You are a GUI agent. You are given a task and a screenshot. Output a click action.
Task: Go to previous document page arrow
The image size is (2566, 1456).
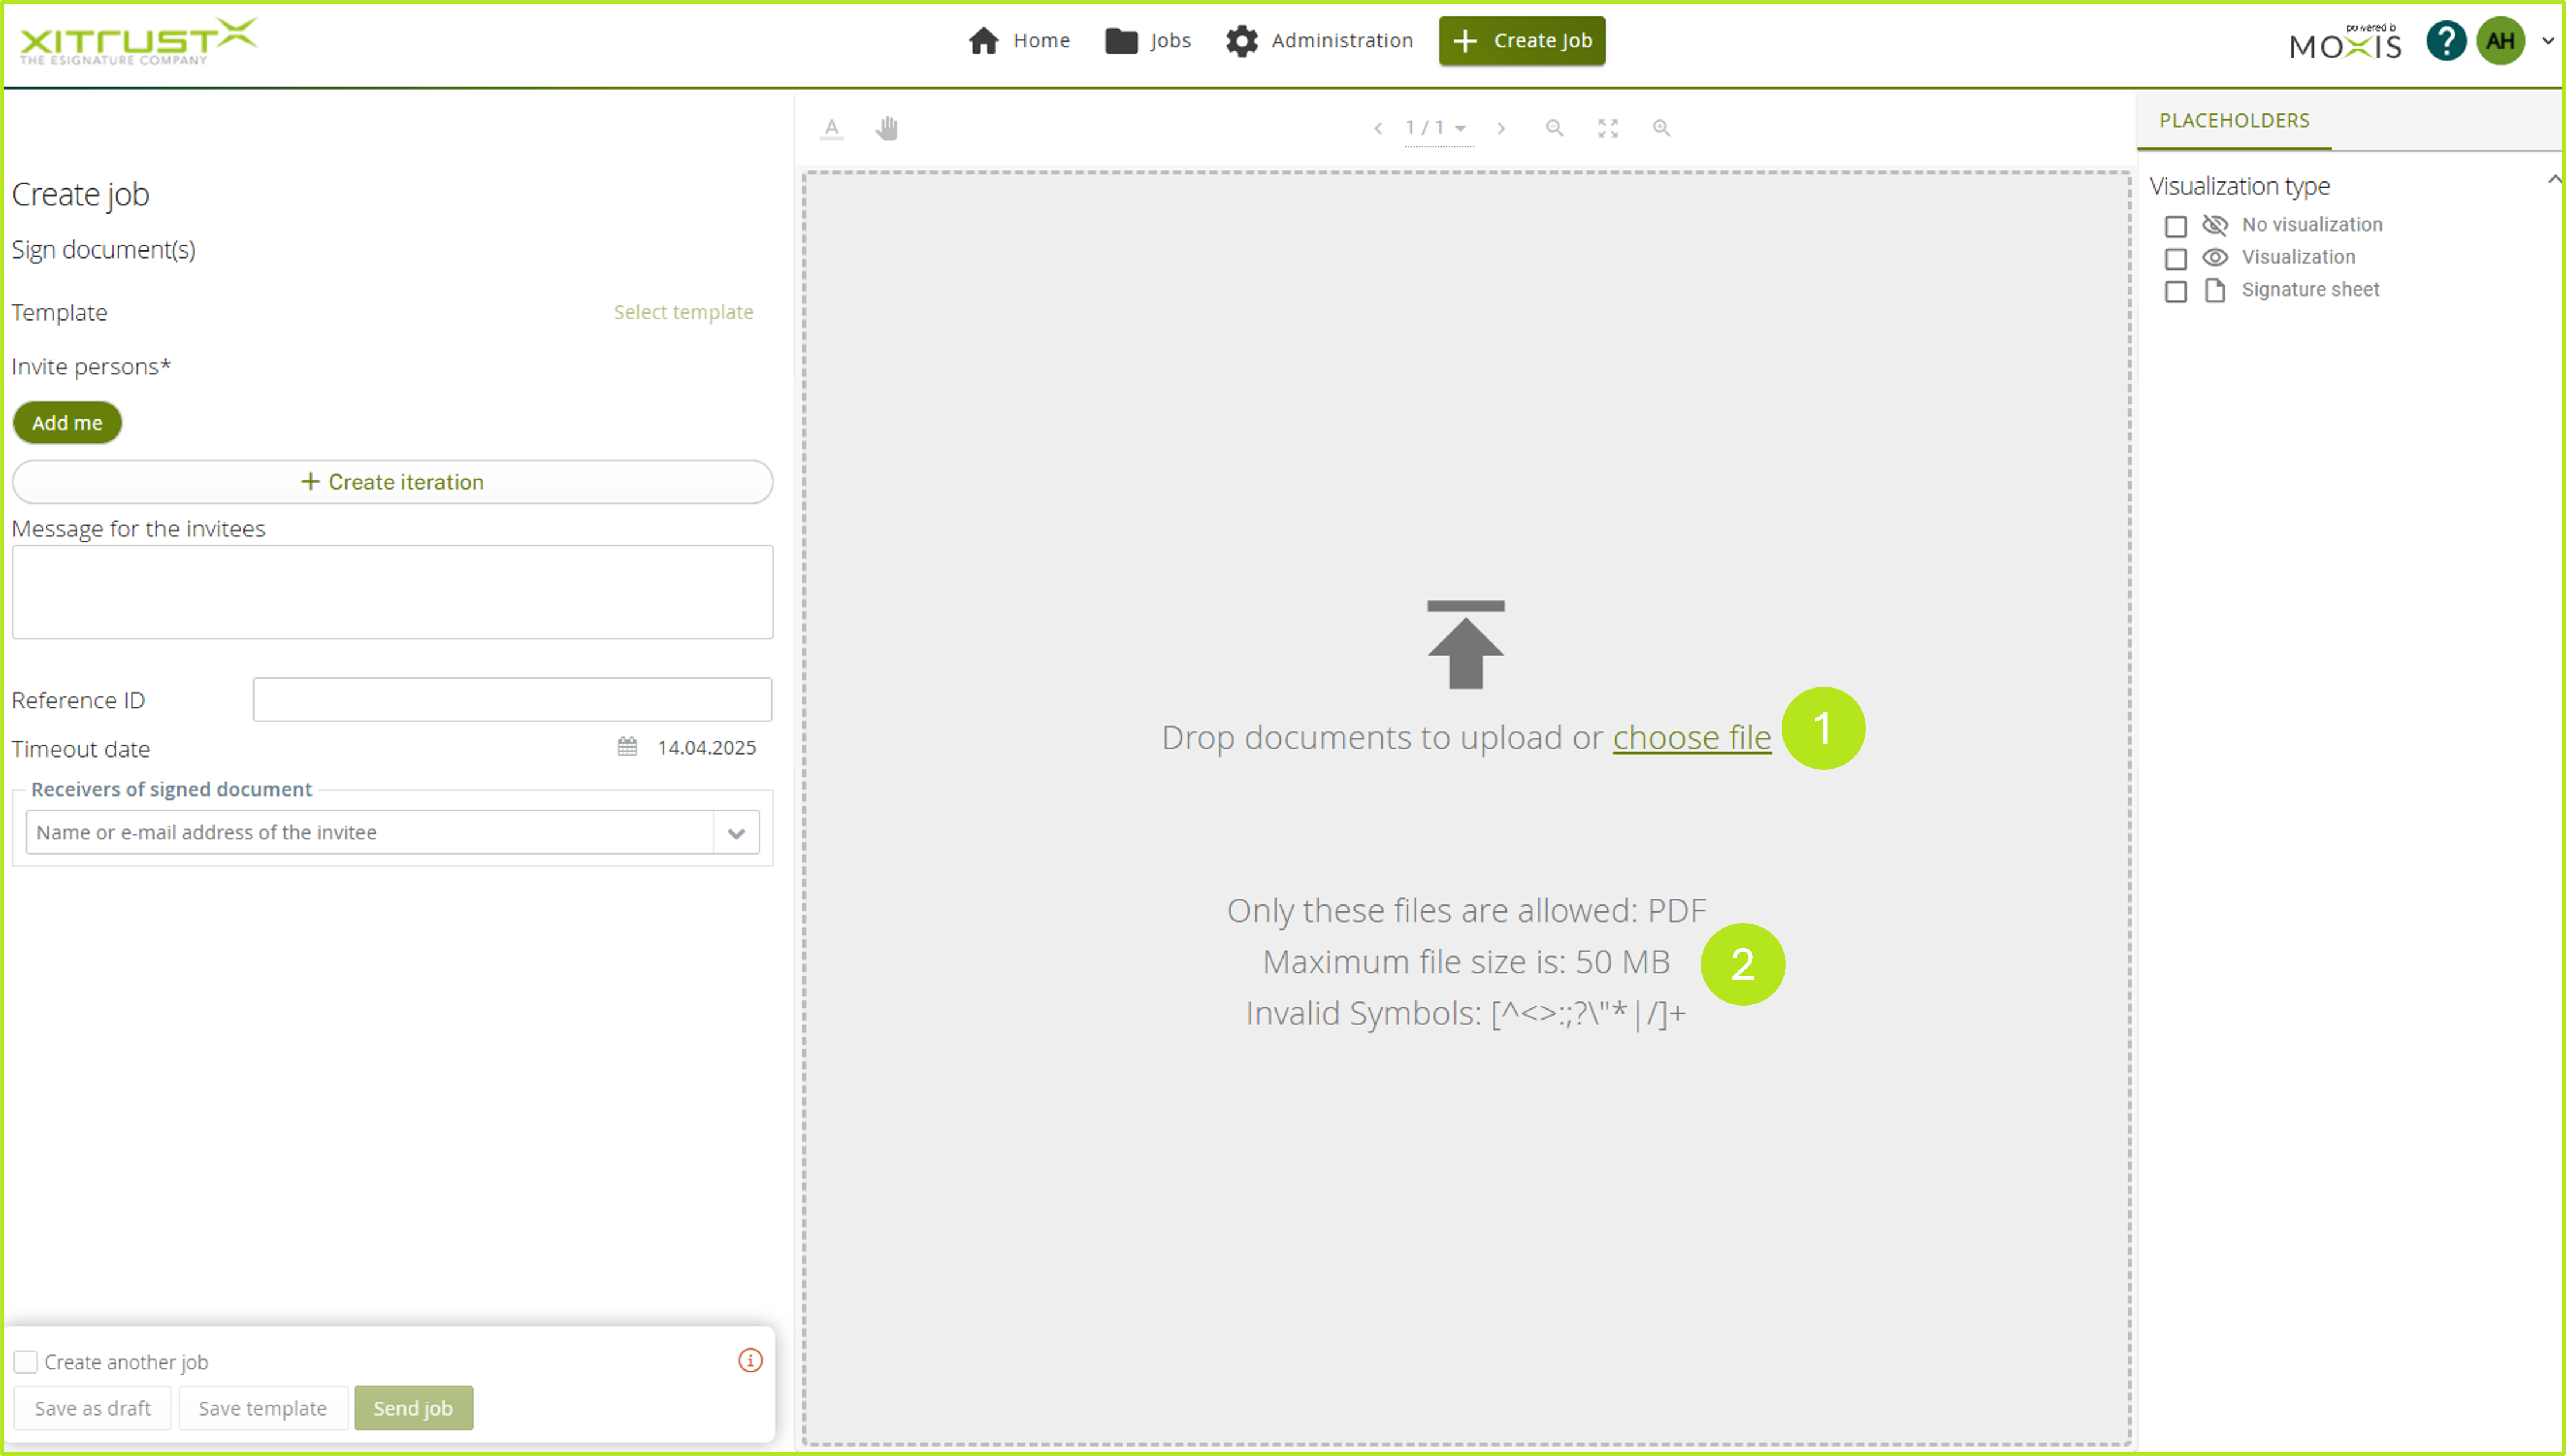[x=1378, y=128]
